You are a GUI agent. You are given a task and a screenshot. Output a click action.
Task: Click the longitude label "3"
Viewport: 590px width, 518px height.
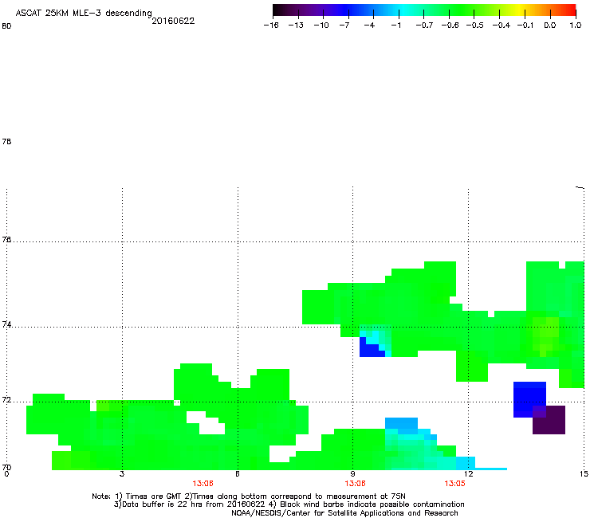click(x=122, y=474)
